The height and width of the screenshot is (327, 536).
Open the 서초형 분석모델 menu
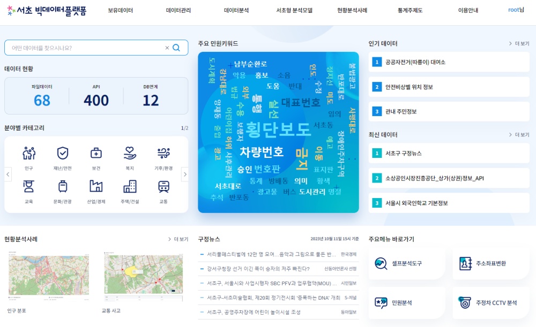(294, 11)
